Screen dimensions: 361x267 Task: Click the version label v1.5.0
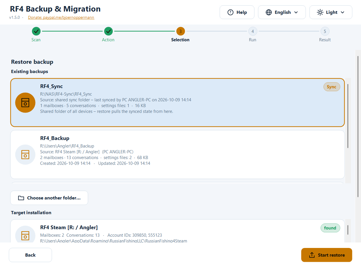14,17
